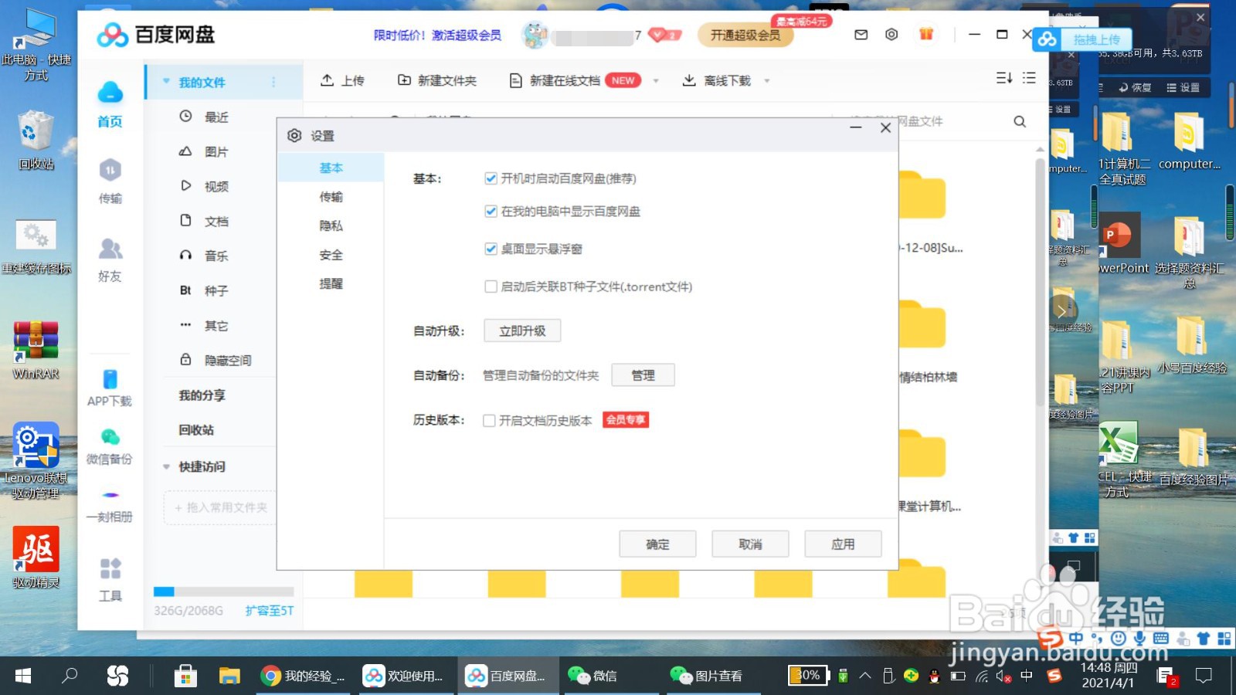
Task: Expand 离线下载 dropdown arrow
Action: coord(767,80)
